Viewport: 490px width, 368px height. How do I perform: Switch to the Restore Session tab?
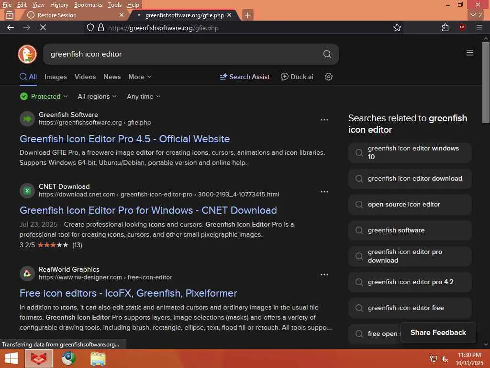tap(75, 15)
